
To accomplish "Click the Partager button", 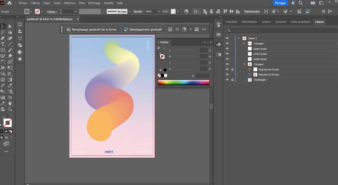I will (x=280, y=3).
